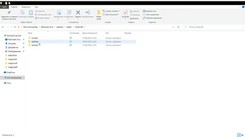The height and width of the screenshot is (137, 245).
Task: Click Select none (Снять выделение)
Action: click(151, 14)
